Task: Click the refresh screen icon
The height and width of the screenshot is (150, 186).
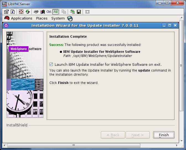Action: (28, 12)
